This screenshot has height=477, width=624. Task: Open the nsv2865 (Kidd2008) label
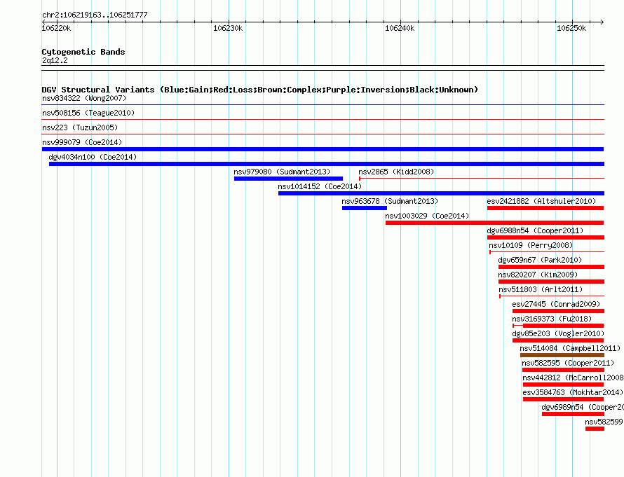click(x=396, y=172)
